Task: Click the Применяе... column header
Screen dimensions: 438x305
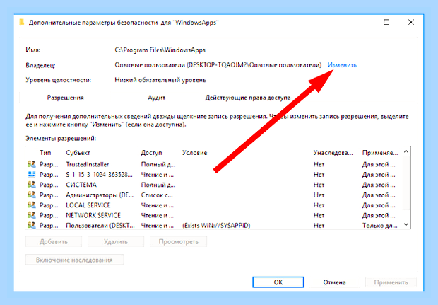Action: (x=380, y=153)
